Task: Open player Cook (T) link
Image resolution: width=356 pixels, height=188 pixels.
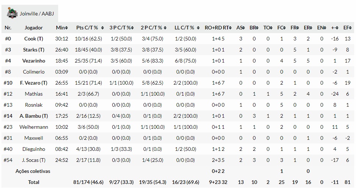Action: click(34, 39)
